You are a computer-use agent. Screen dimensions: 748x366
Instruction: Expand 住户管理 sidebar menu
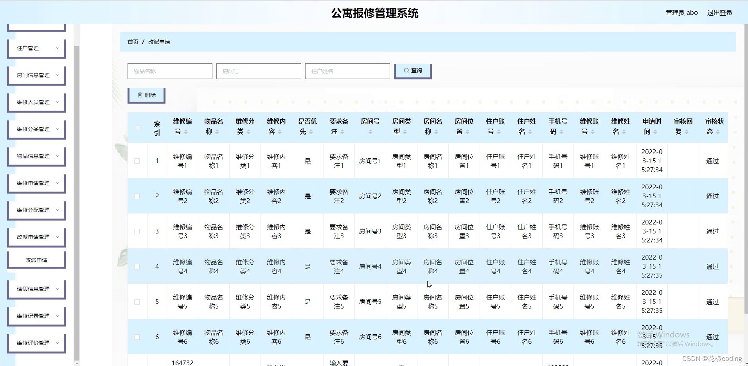36,48
